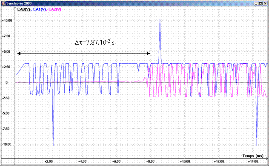Maximize the Synchronie 2000 window
This screenshot has width=269, height=166.
pos(260,3)
